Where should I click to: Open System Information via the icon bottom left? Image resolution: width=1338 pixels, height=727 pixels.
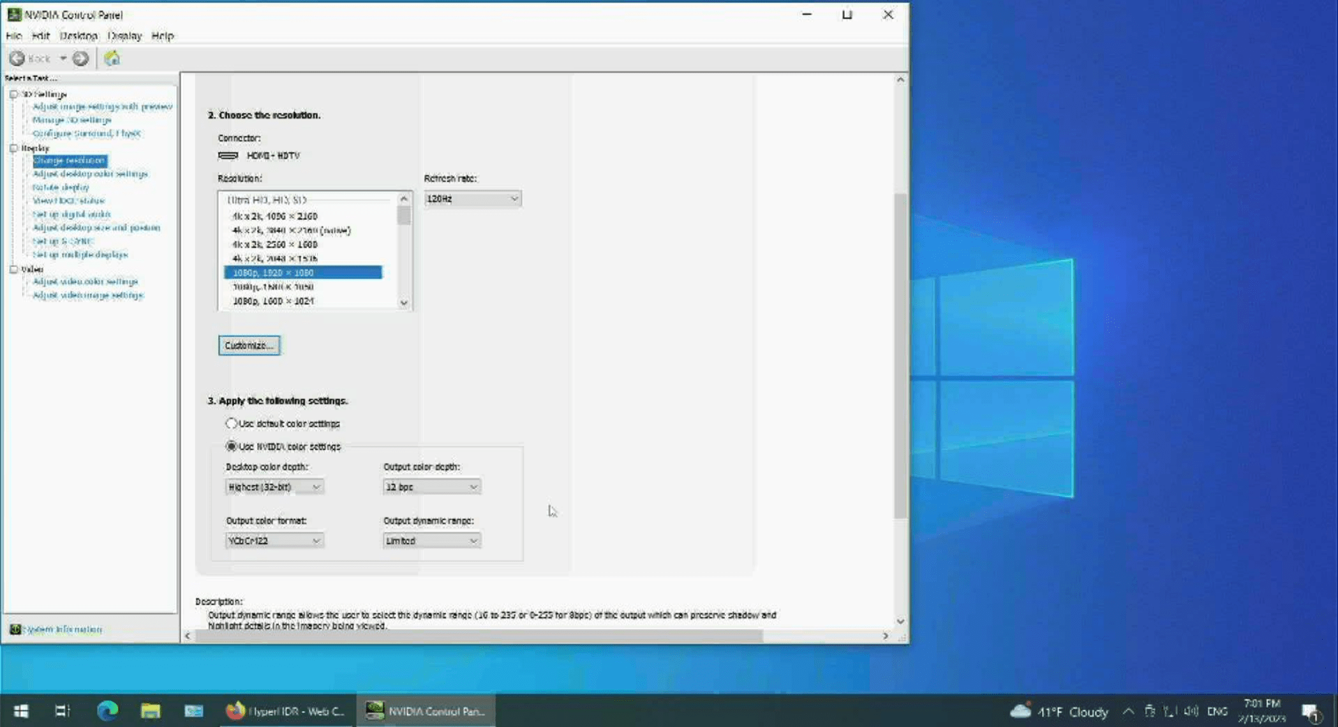16,629
